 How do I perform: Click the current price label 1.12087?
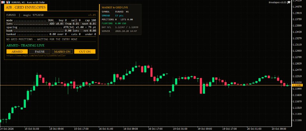click(x=297, y=85)
